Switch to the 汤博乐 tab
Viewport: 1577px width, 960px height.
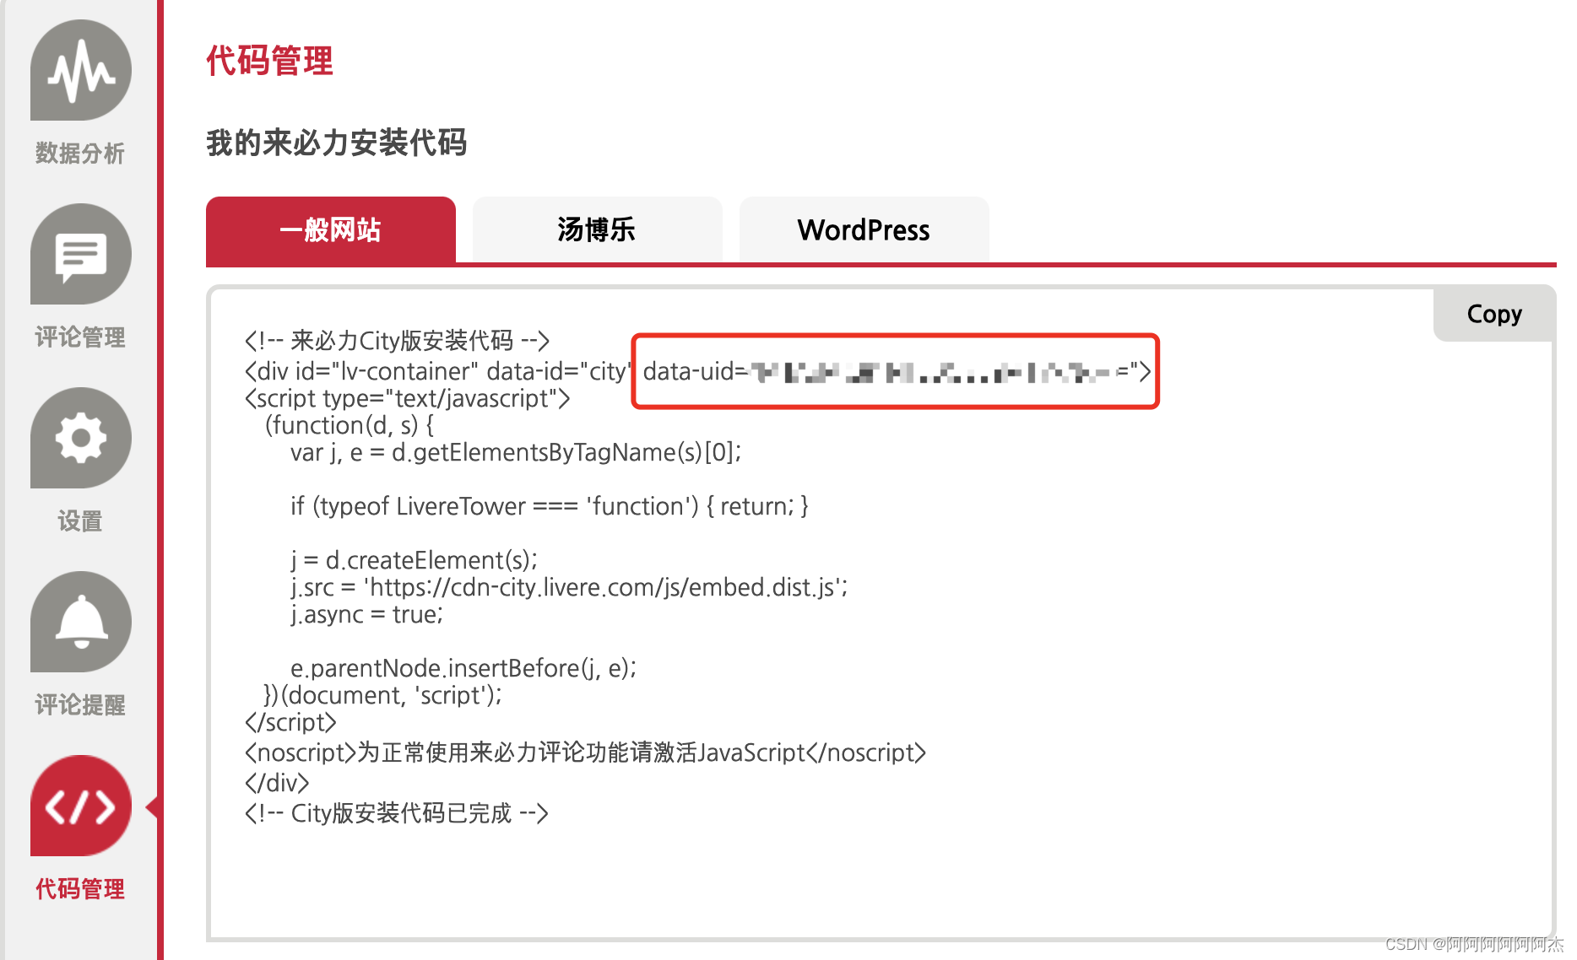(x=598, y=229)
